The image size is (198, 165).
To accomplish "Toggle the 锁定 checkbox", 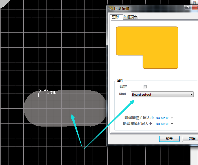I will (x=145, y=86).
